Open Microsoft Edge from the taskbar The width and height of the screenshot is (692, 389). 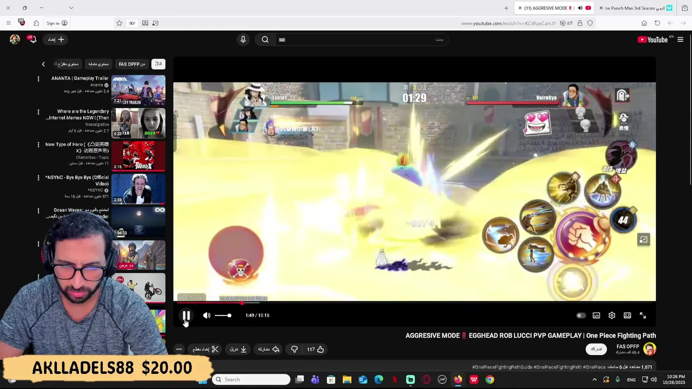[378, 379]
